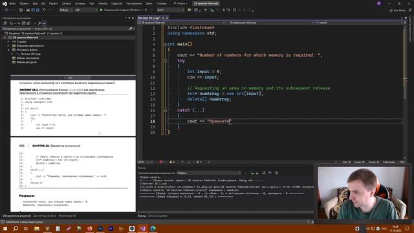Screen dimensions: 414x233
Task: Open the Отладка menu
Action: 80,4
